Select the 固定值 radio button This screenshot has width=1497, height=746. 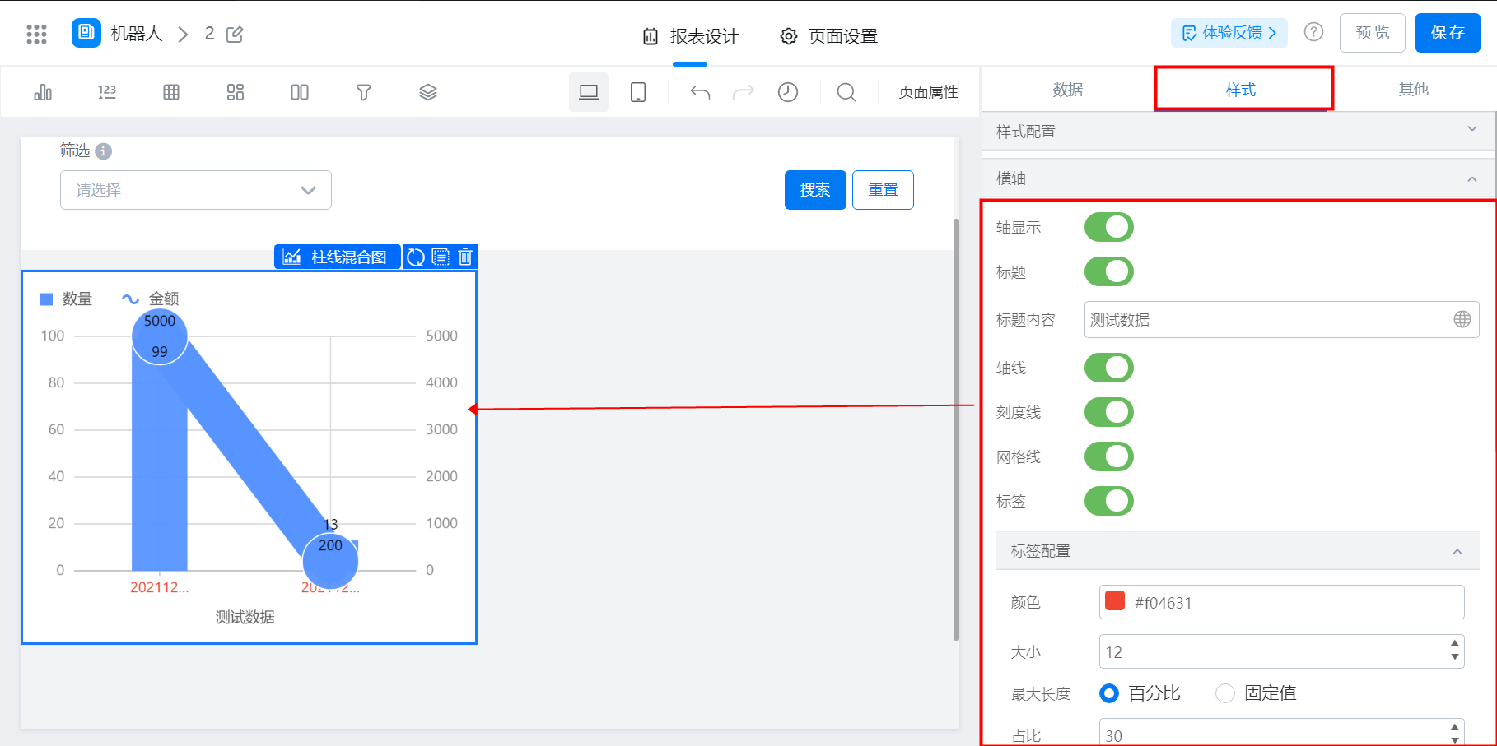click(1225, 693)
